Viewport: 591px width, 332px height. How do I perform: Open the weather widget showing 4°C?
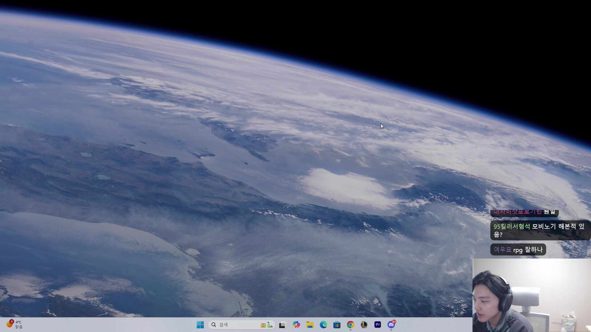pyautogui.click(x=14, y=324)
